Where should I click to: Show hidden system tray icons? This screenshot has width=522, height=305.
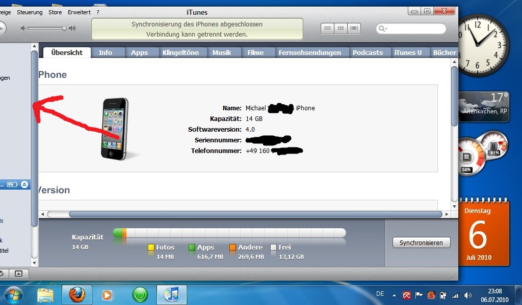tap(394, 295)
